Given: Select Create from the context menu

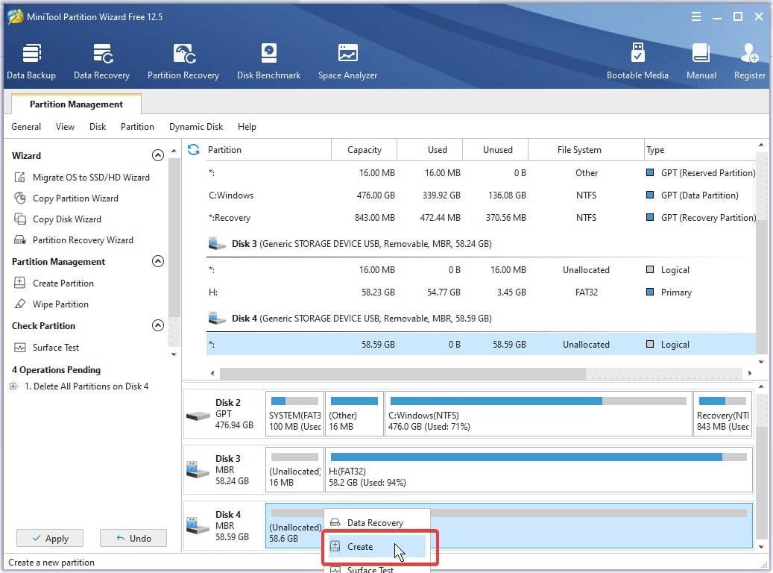Looking at the screenshot, I should click(360, 547).
